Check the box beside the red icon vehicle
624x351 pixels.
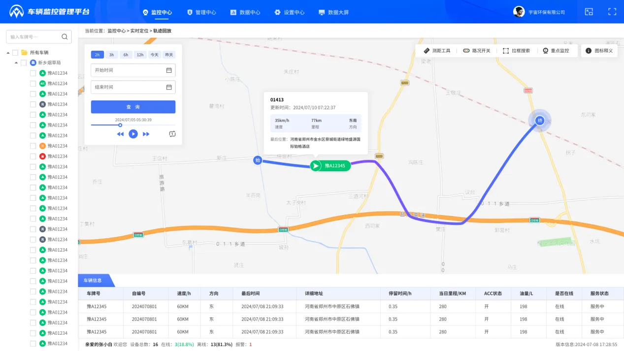[x=33, y=156]
